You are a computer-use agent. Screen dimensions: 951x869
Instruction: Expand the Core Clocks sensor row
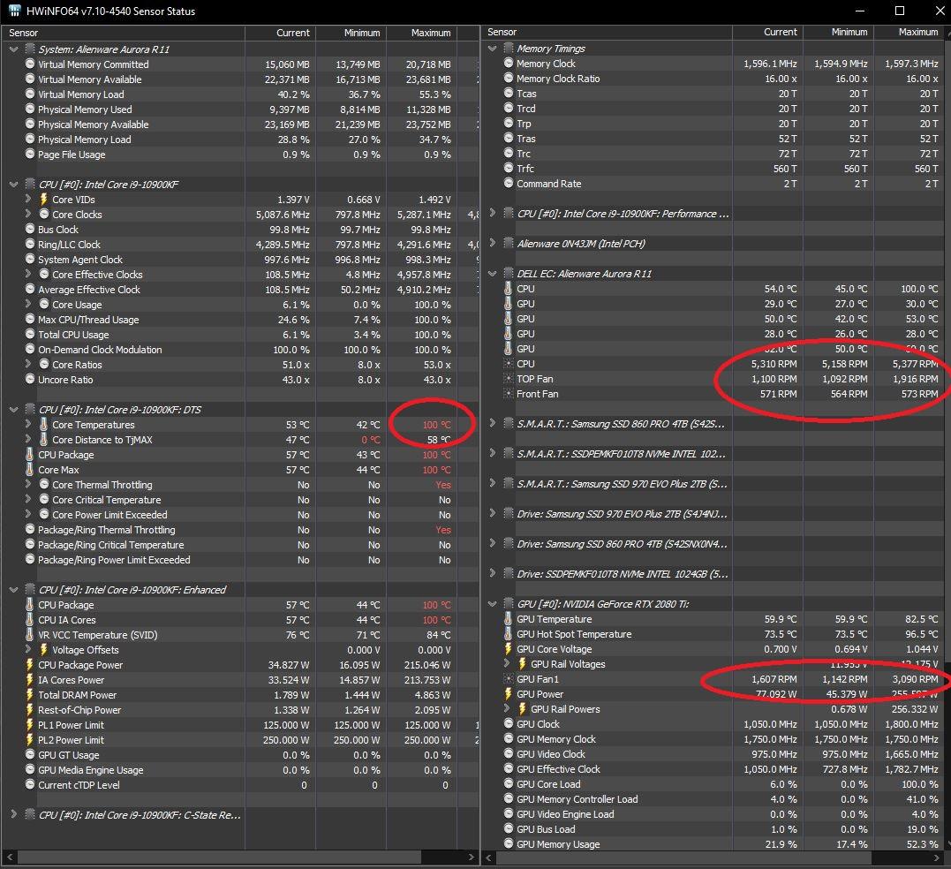[29, 215]
